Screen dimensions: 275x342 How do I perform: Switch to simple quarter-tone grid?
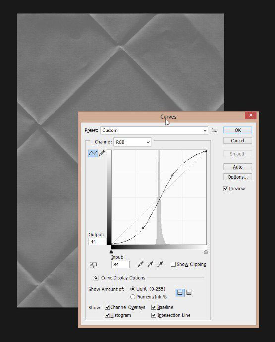pos(180,293)
